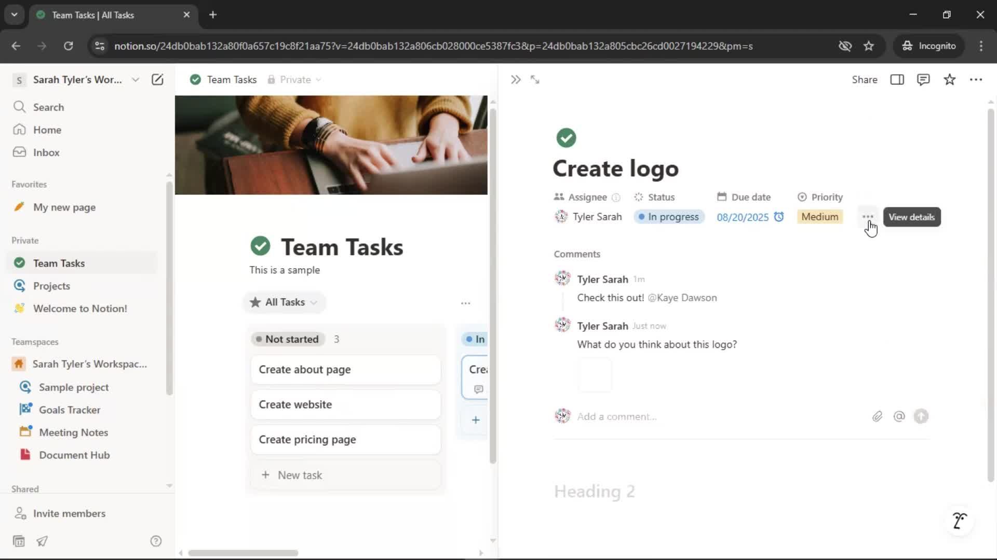Insert a mention with the @ icon

[x=899, y=416]
